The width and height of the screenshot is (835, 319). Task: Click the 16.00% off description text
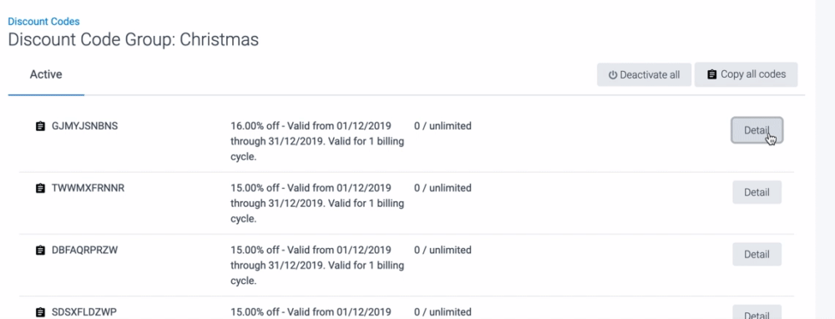316,142
